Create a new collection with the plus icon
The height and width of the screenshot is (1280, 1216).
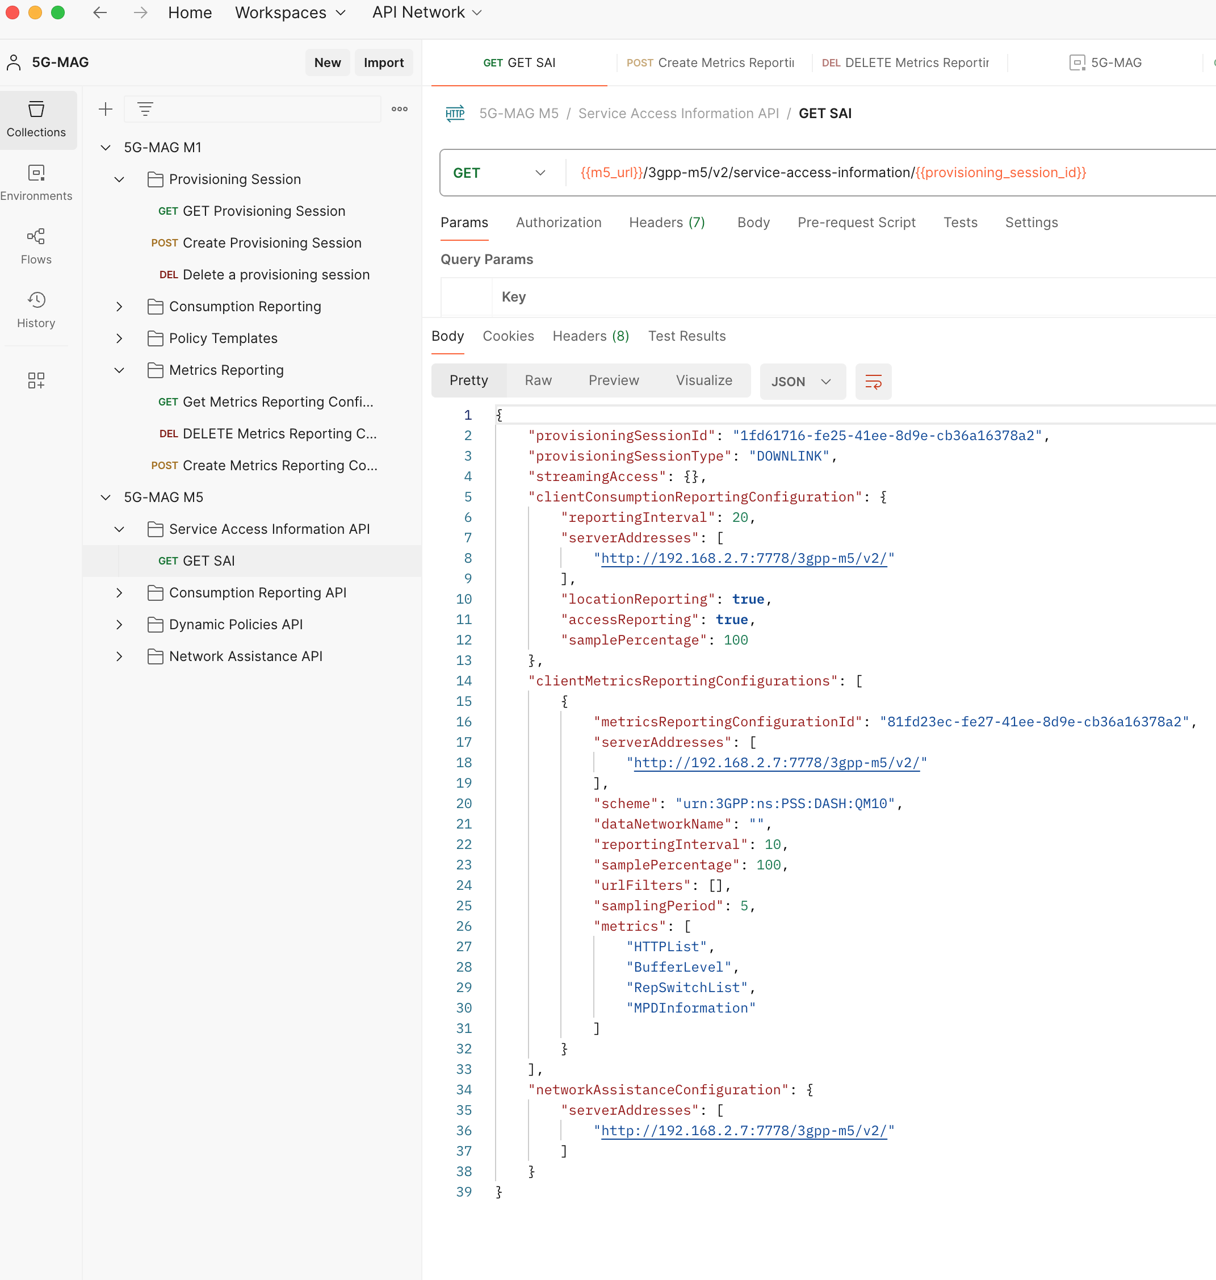click(x=105, y=109)
